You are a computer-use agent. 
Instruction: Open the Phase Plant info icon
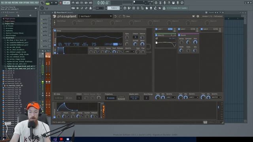198,16
